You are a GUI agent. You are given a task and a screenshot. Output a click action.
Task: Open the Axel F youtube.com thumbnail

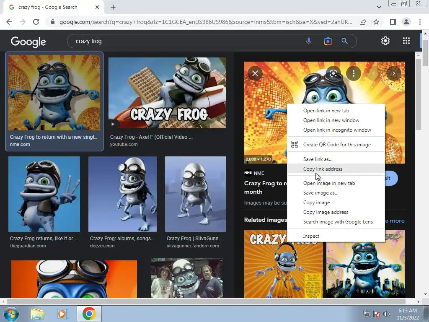pos(167,93)
